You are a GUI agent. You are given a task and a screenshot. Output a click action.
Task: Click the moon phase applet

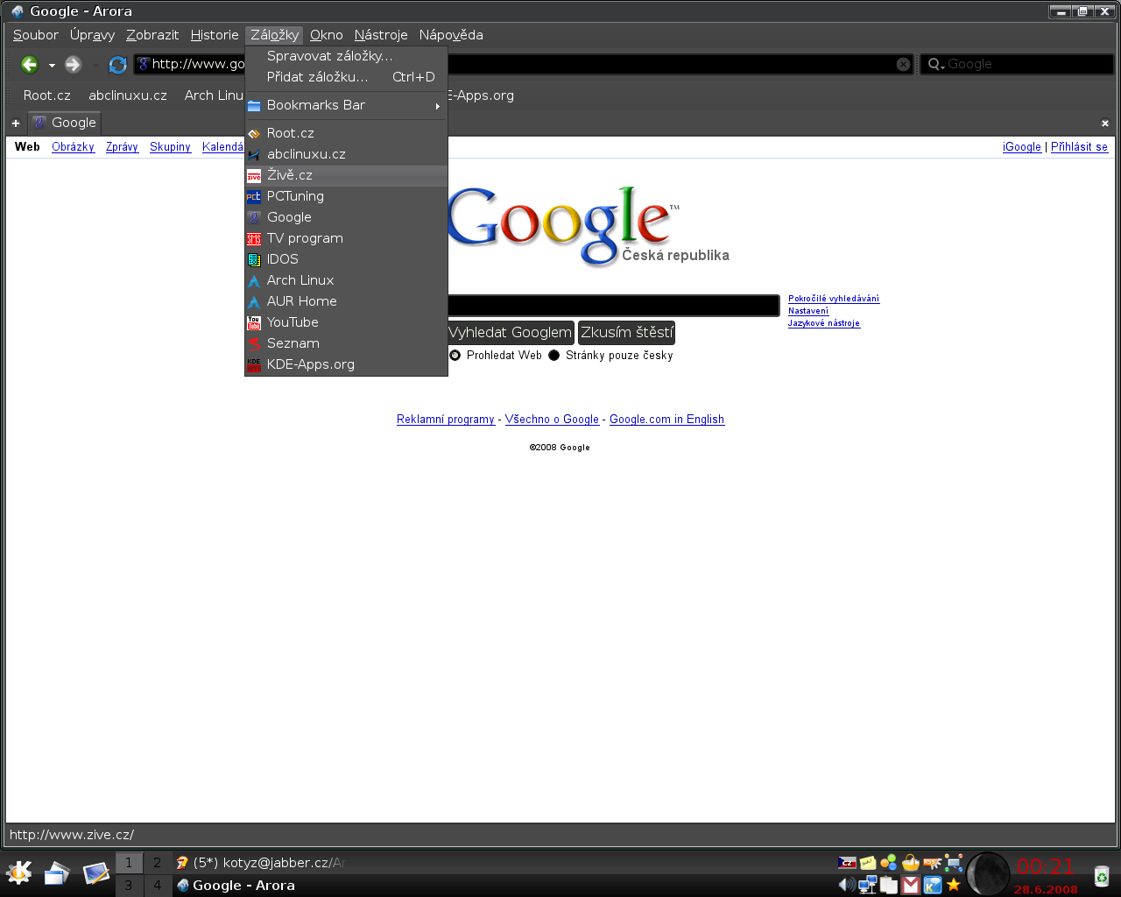click(988, 873)
